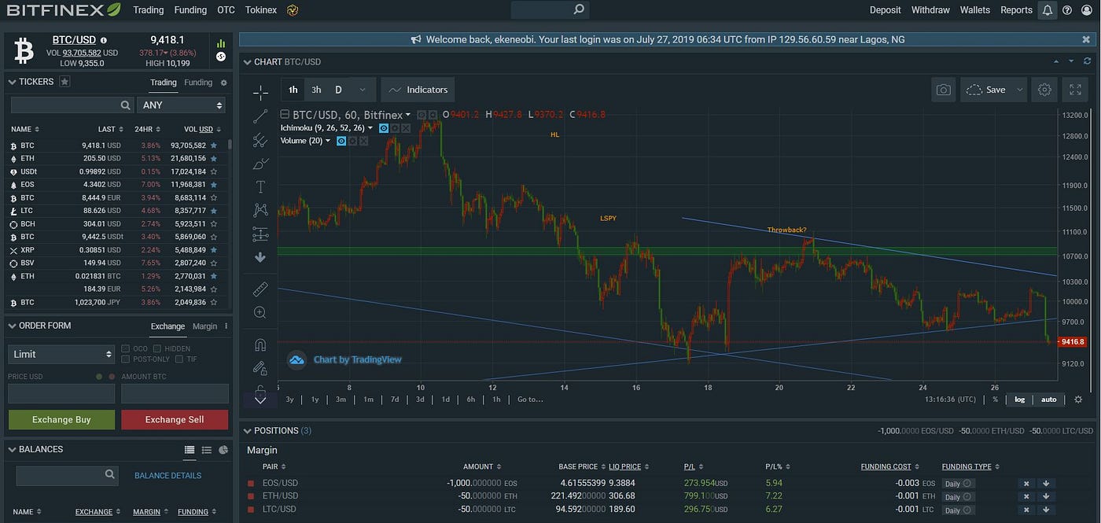Open OTC in top navigation
1101x523 pixels.
(226, 10)
